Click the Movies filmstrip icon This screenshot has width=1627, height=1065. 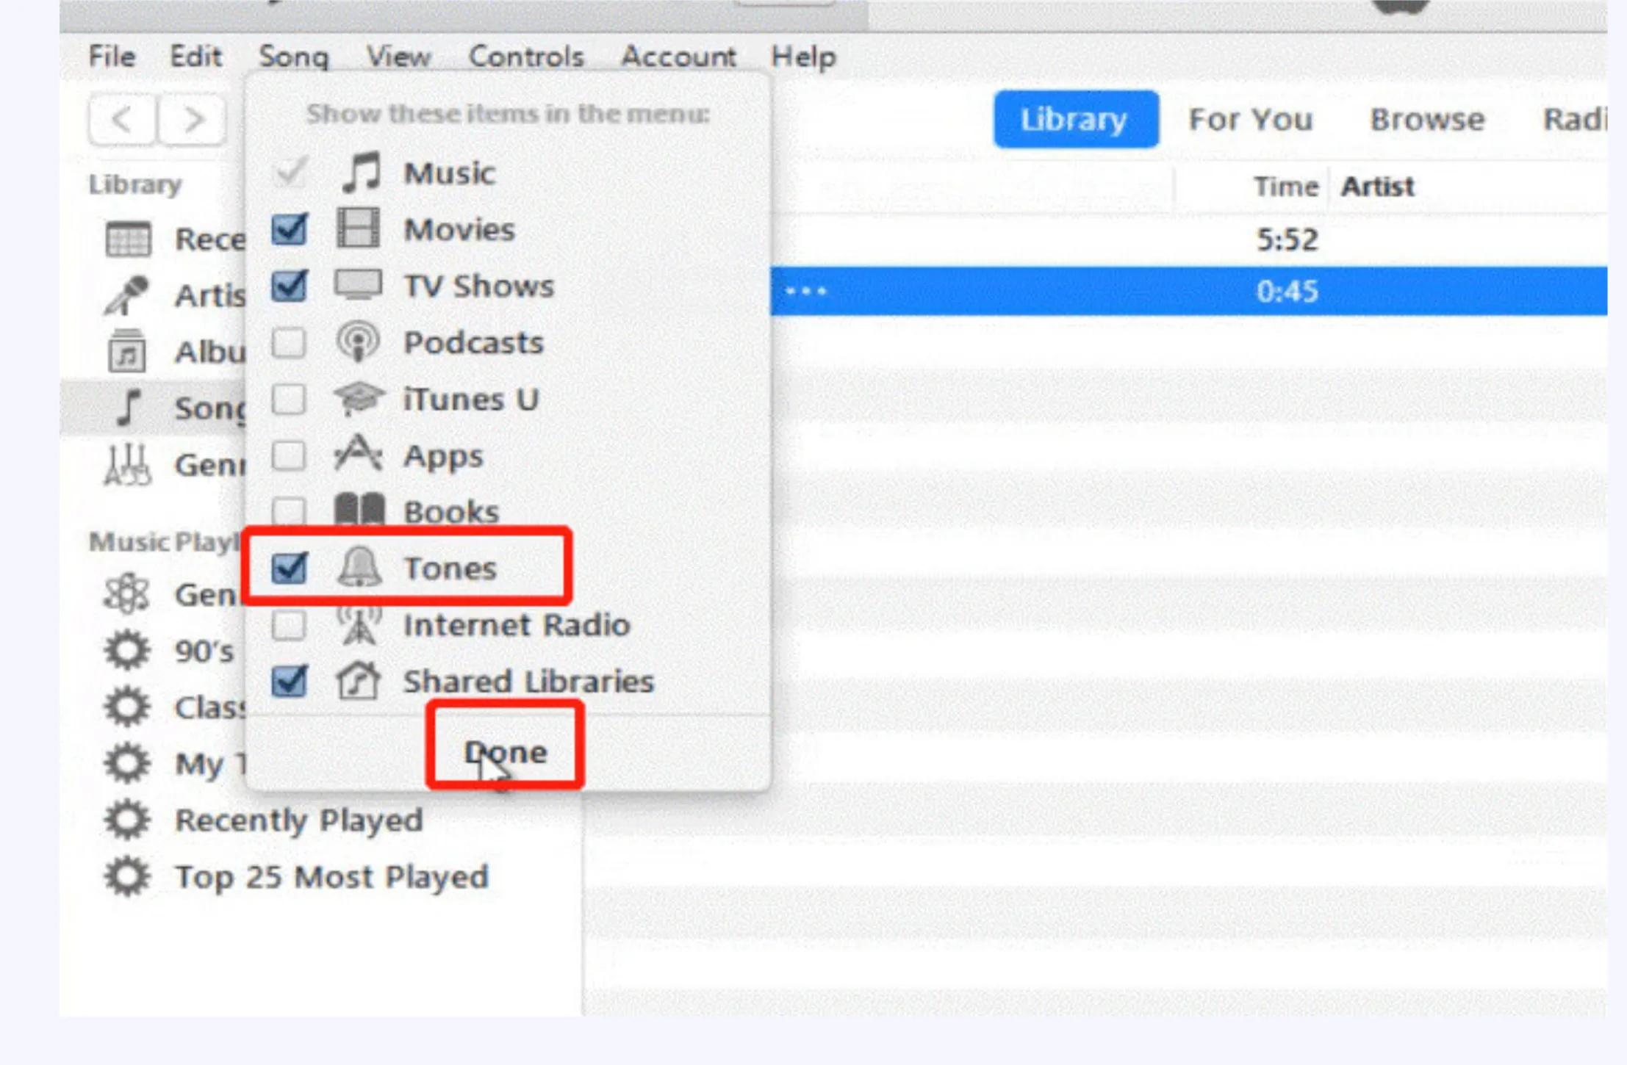pyautogui.click(x=359, y=228)
